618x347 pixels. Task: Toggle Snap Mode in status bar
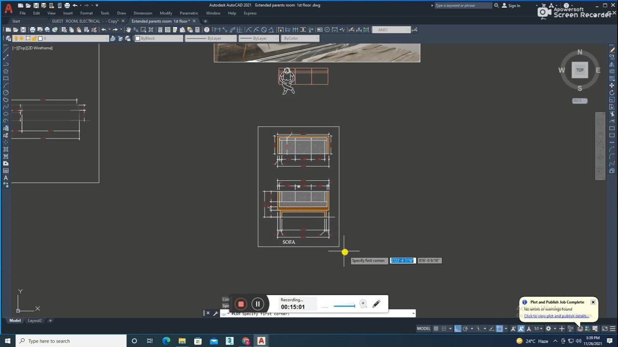(x=444, y=329)
